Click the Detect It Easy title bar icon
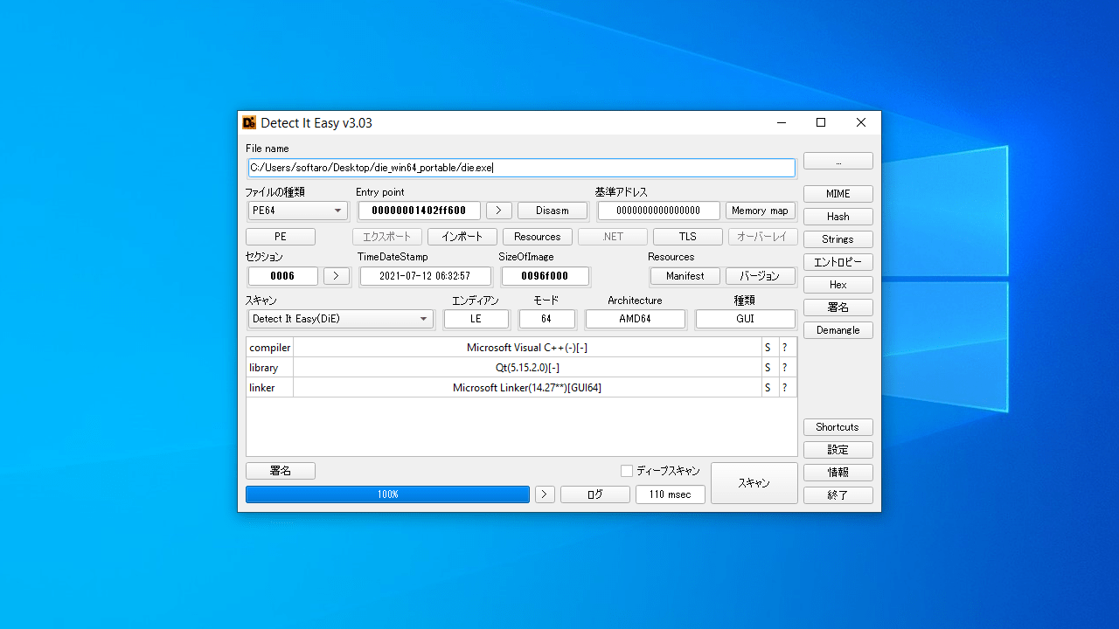 (x=249, y=123)
